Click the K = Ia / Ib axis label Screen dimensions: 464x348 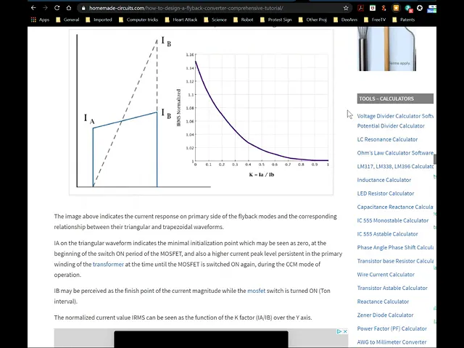(x=262, y=175)
